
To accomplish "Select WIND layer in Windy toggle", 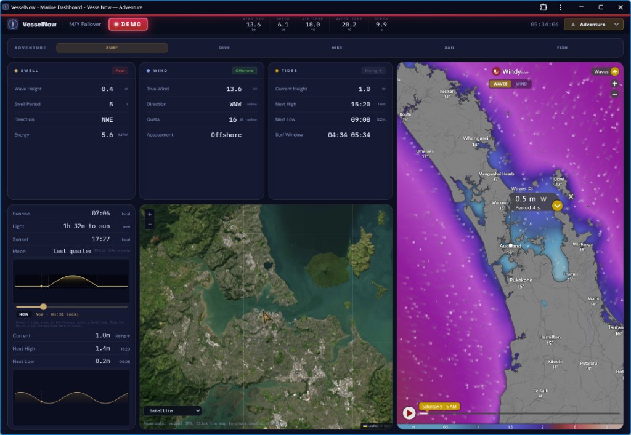I will tap(521, 84).
